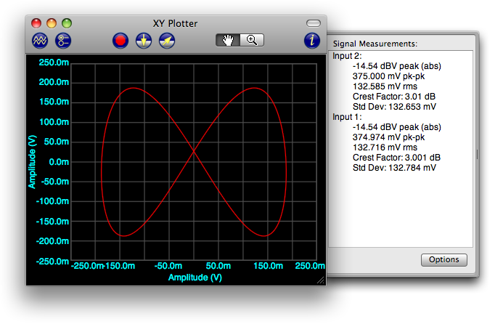Click the '-200.0m' y-axis tick label

click(52, 241)
